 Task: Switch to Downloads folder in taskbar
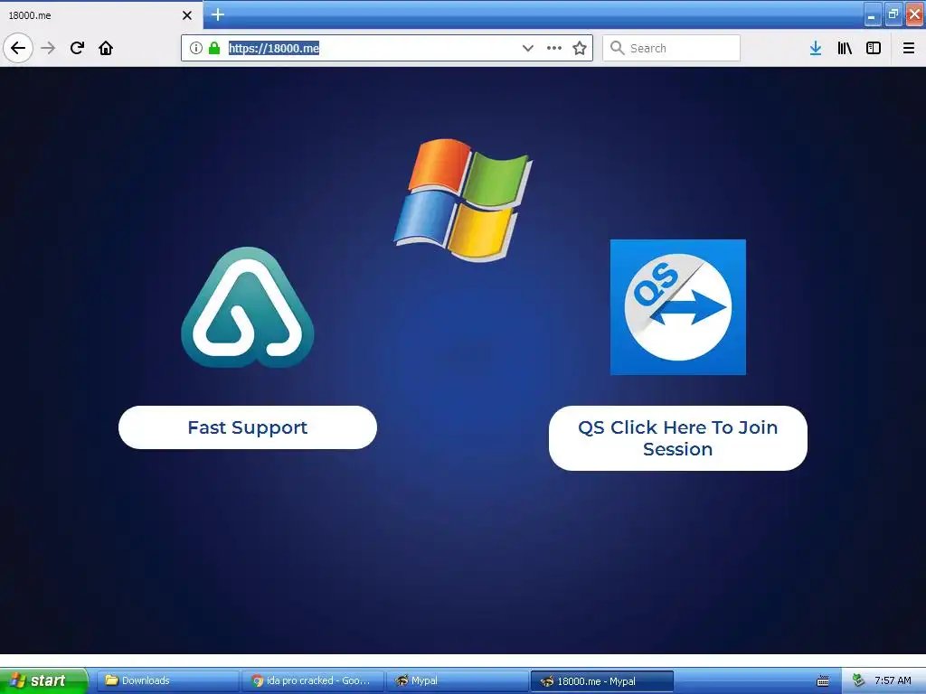pyautogui.click(x=167, y=680)
